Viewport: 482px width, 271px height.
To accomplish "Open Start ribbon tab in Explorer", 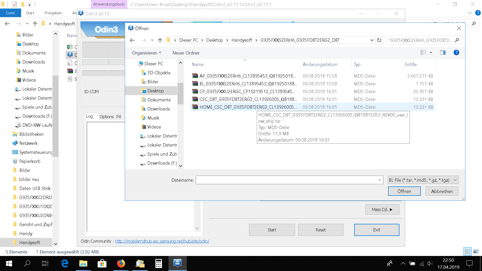I will click(x=30, y=13).
